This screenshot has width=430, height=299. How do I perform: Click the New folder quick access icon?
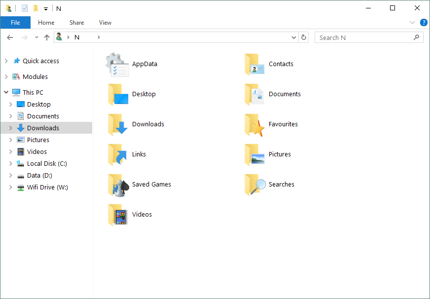(36, 8)
